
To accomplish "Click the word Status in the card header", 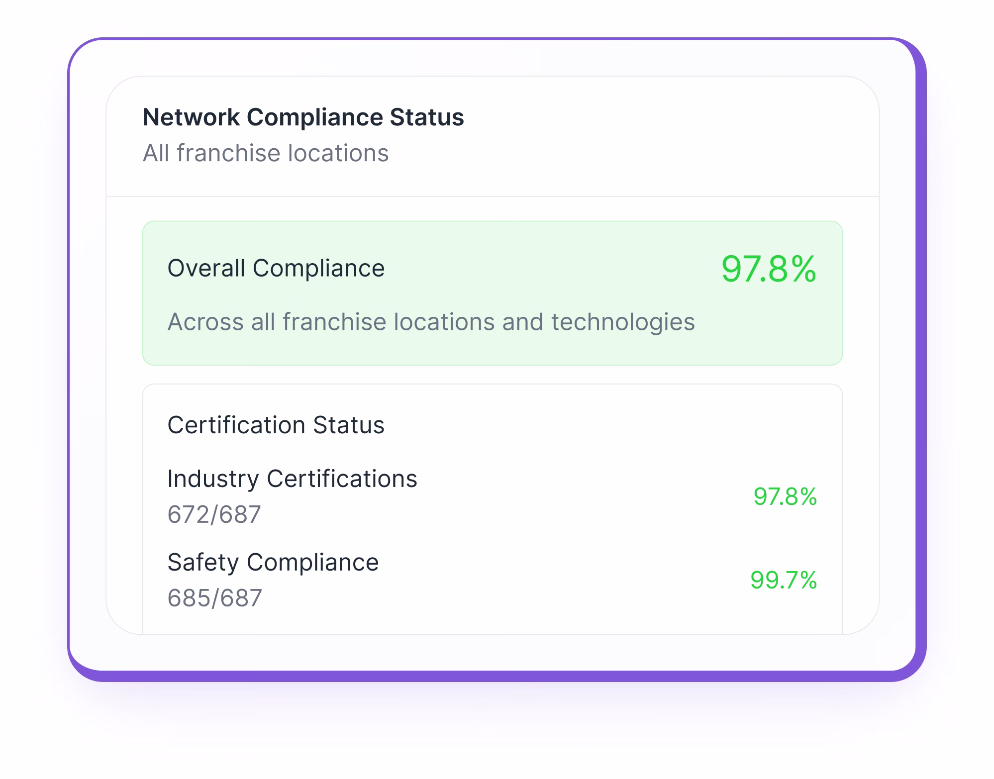I will point(426,117).
